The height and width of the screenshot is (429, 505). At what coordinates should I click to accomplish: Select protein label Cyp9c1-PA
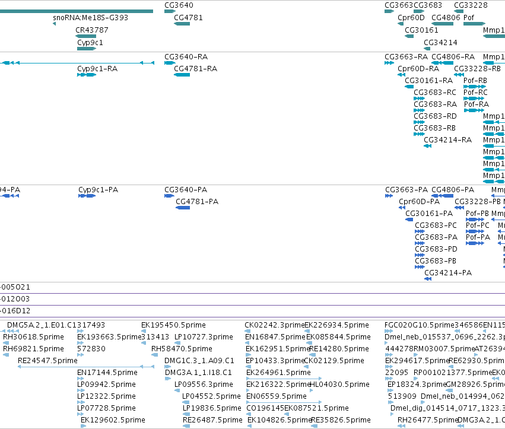(99, 190)
